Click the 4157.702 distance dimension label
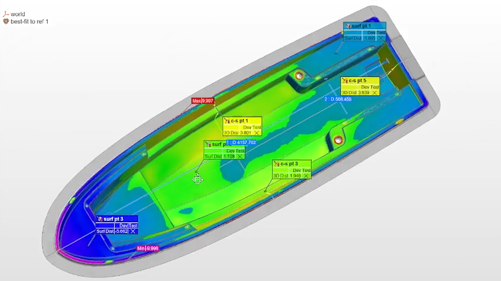 coord(241,143)
